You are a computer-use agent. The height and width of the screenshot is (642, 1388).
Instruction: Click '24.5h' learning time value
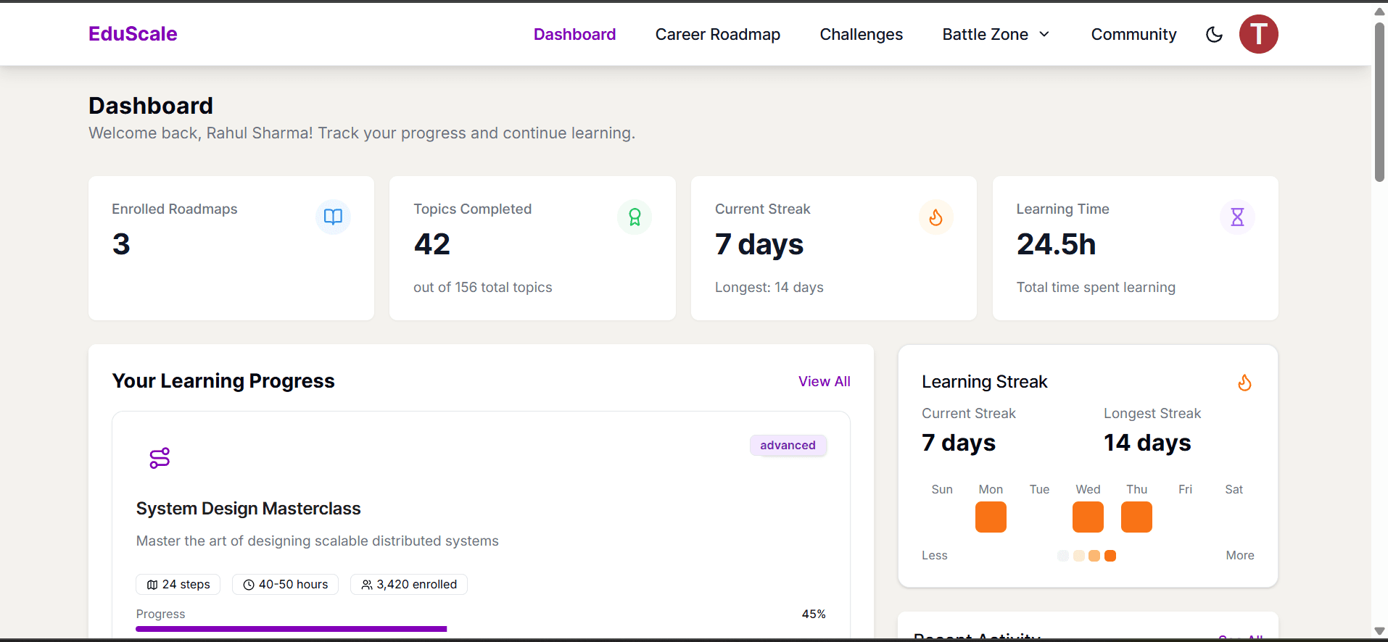point(1056,244)
